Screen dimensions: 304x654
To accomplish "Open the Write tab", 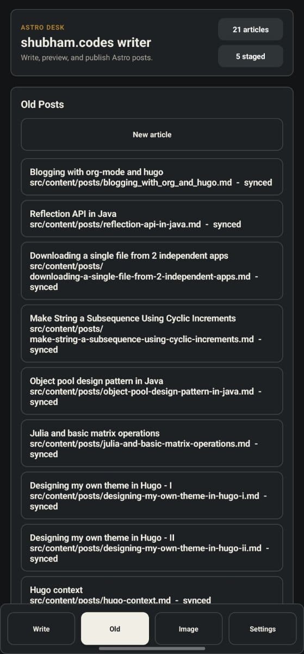I will pyautogui.click(x=41, y=628).
